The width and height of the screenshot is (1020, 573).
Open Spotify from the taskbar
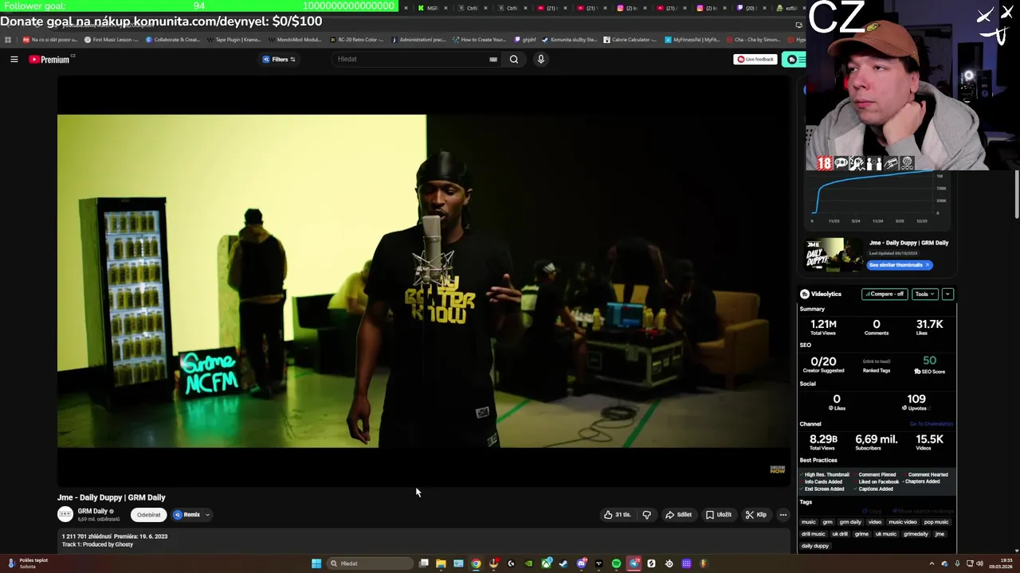616,563
